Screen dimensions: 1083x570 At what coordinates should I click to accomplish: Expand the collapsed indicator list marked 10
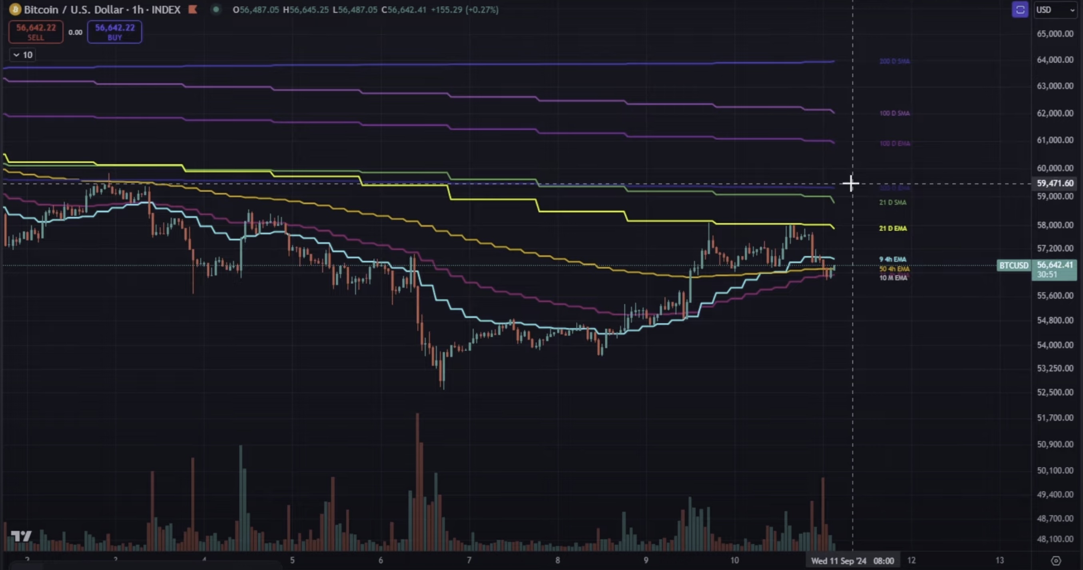23,55
